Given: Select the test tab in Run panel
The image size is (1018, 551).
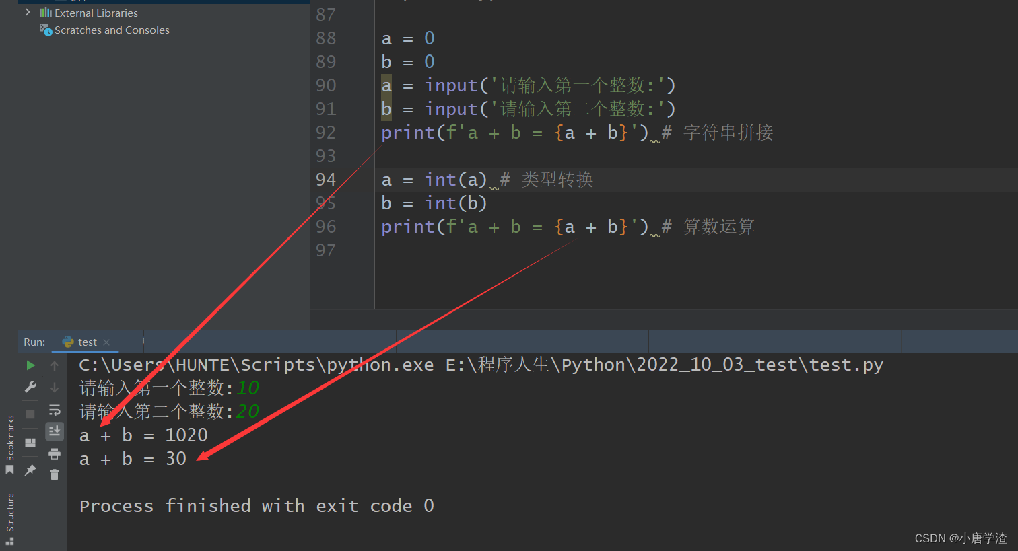Looking at the screenshot, I should click(x=86, y=342).
